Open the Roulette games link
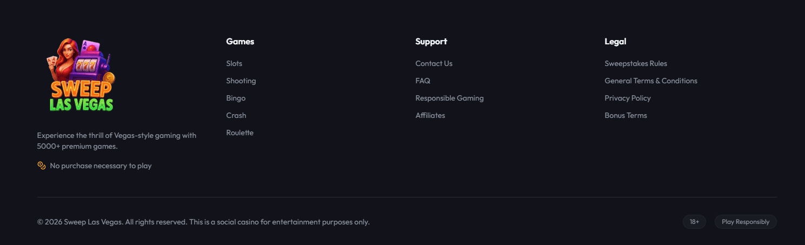The width and height of the screenshot is (805, 245). [x=239, y=133]
